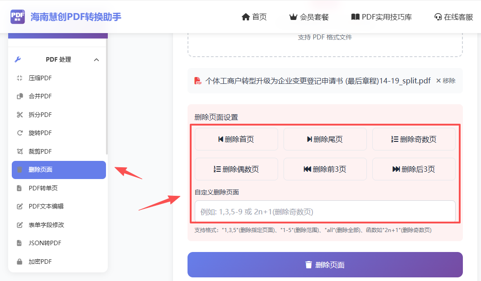Click the 删除前3页 button
Screen dimensions: 481x281
[325, 169]
